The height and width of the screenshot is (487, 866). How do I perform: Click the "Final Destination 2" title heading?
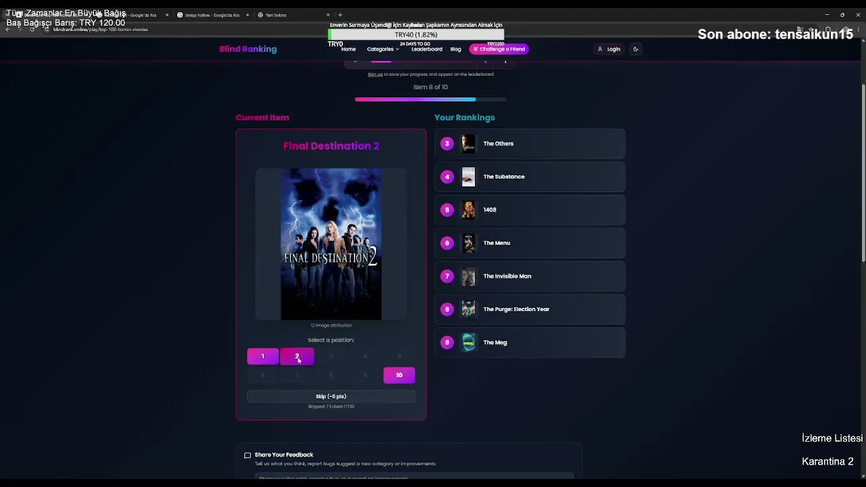coord(331,146)
